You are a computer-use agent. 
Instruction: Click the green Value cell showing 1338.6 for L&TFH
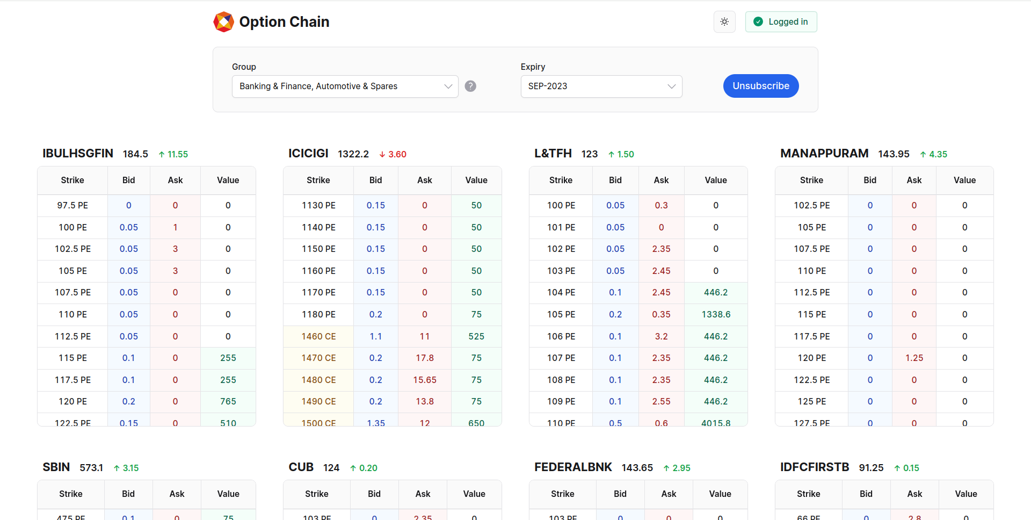coord(716,314)
